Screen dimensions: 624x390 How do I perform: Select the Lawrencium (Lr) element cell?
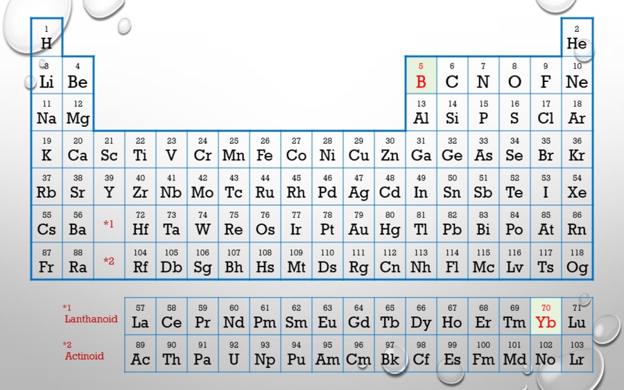(577, 353)
